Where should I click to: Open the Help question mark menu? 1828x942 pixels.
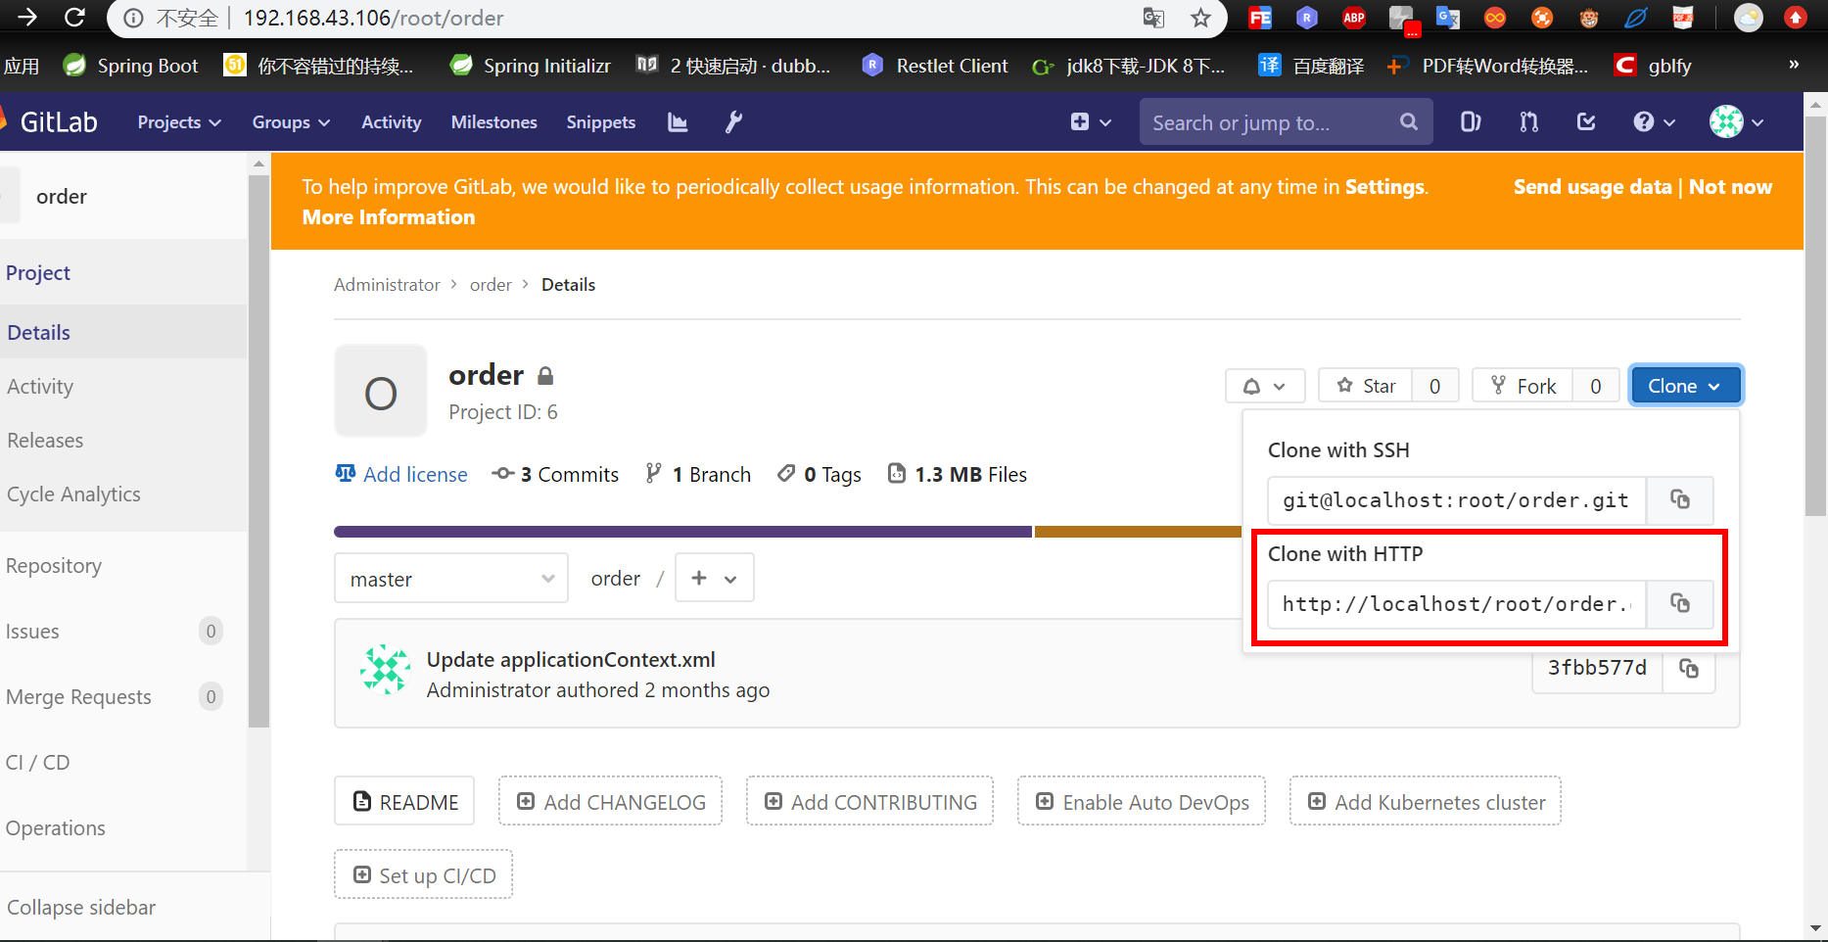(x=1654, y=122)
